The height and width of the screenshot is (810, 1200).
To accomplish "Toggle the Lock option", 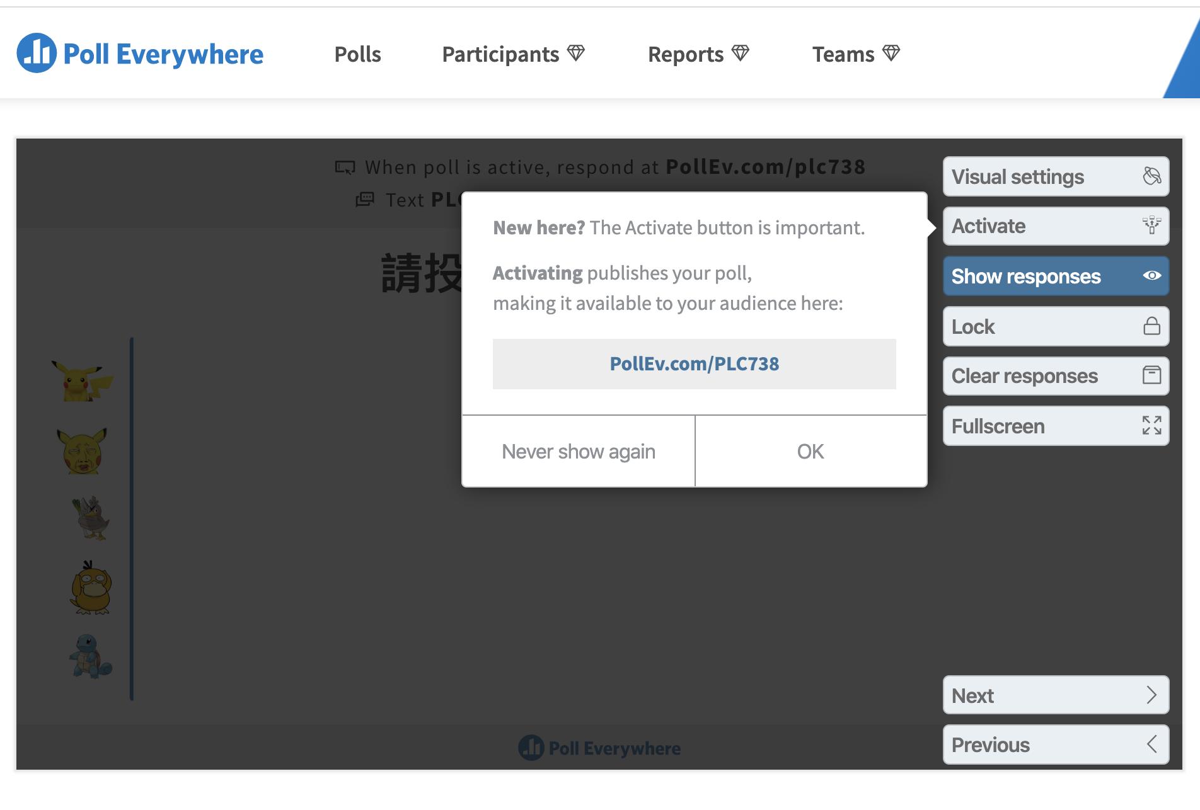I will pos(1056,326).
